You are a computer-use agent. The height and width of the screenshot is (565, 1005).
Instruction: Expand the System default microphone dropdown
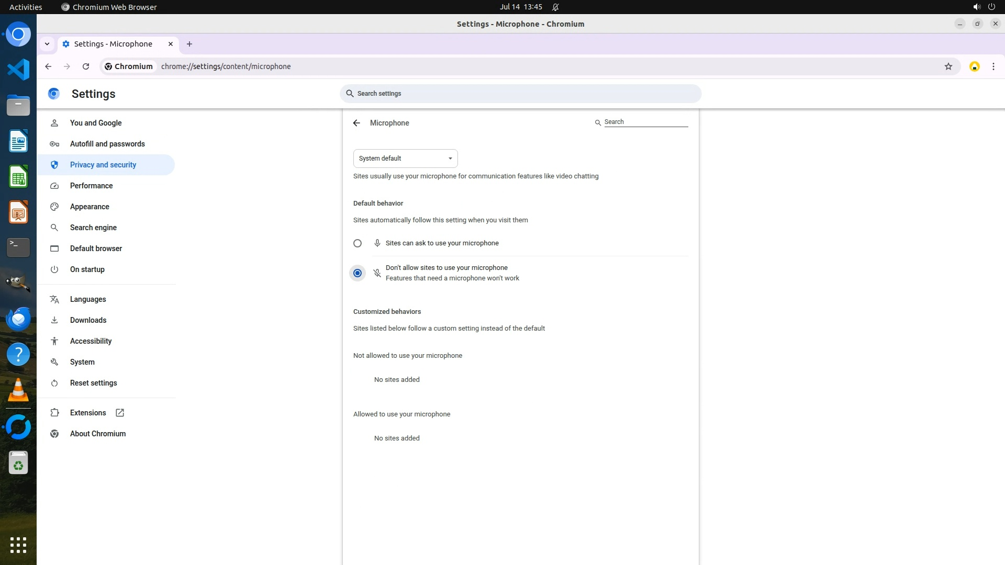pos(405,159)
